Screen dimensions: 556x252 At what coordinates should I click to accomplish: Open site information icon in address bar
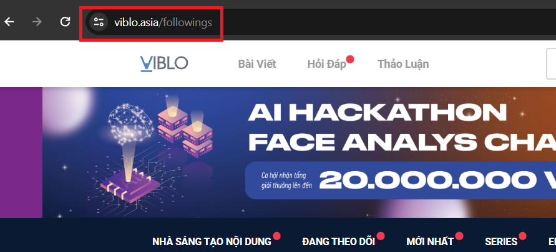[98, 22]
